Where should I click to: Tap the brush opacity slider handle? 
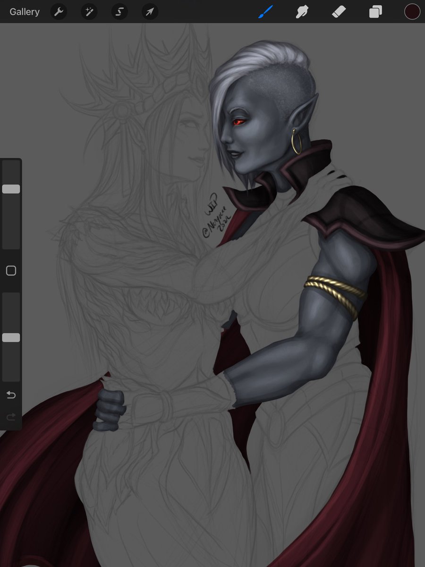pyautogui.click(x=11, y=337)
